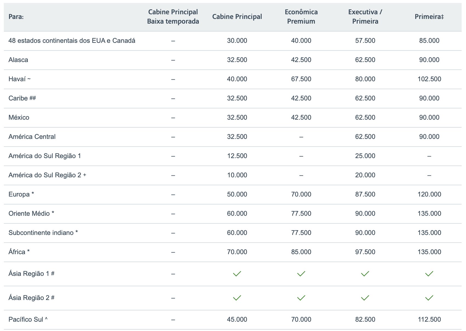This screenshot has width=466, height=331.
Task: Select the 'México' row label
Action: point(19,117)
